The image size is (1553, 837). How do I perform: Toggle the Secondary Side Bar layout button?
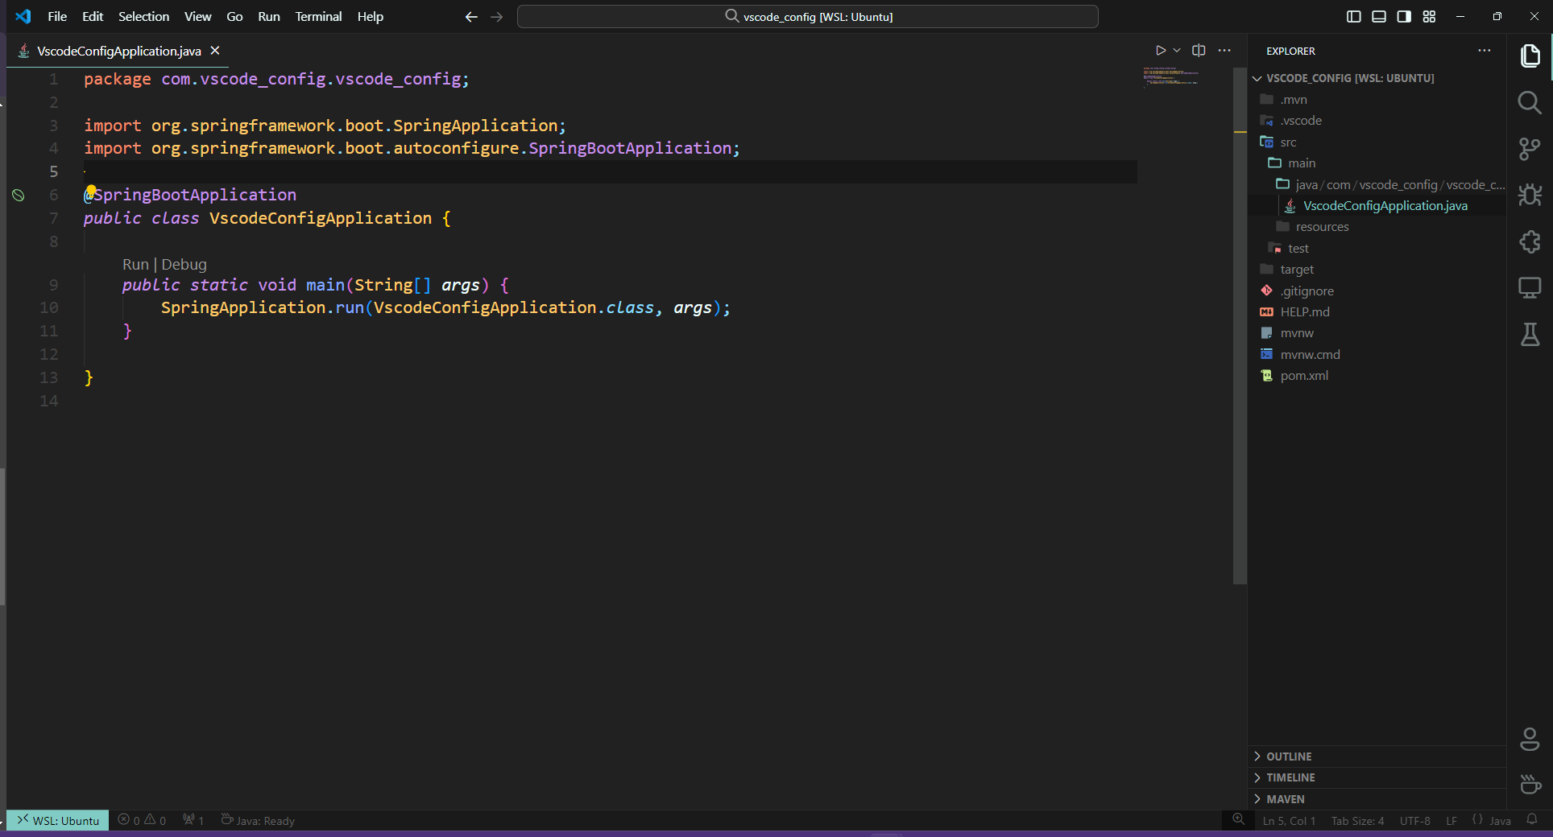(1403, 16)
